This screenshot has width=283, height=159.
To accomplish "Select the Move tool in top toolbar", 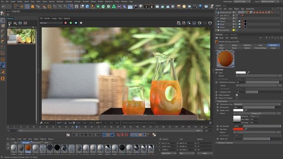I will pyautogui.click(x=22, y=7).
